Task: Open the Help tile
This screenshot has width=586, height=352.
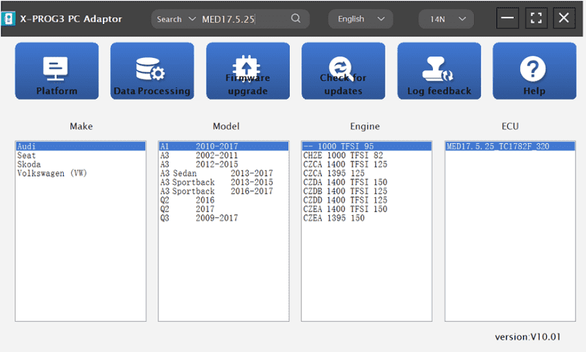Action: 535,71
